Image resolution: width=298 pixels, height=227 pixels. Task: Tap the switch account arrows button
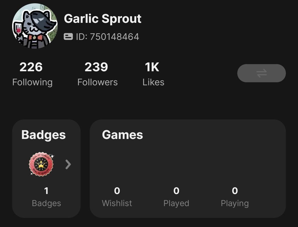(261, 73)
